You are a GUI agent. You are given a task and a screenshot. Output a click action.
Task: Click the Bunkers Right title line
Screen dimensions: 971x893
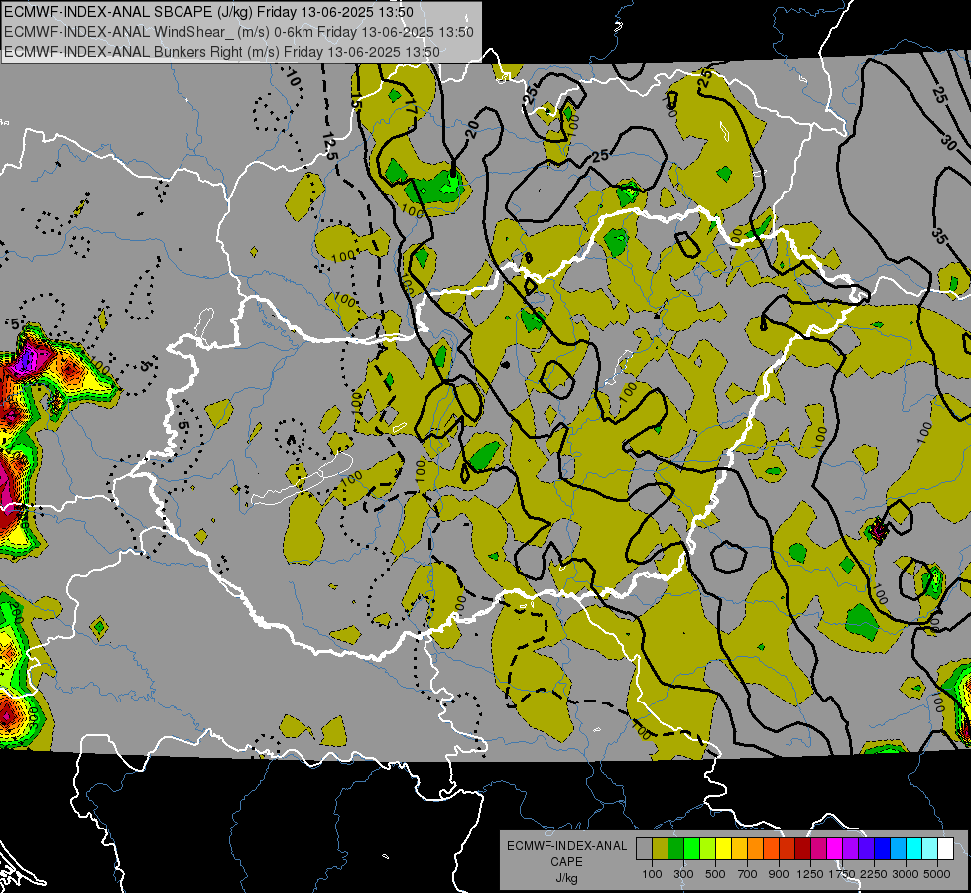(222, 52)
